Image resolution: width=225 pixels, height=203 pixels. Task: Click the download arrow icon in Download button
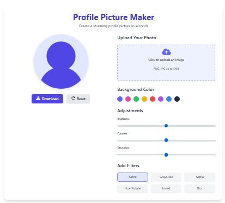click(x=38, y=99)
